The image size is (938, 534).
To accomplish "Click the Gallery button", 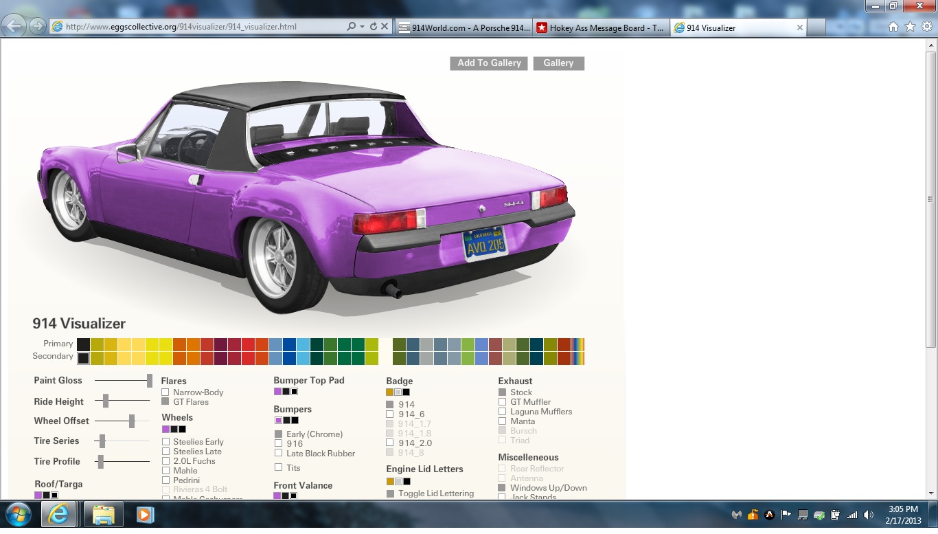I will coord(558,63).
